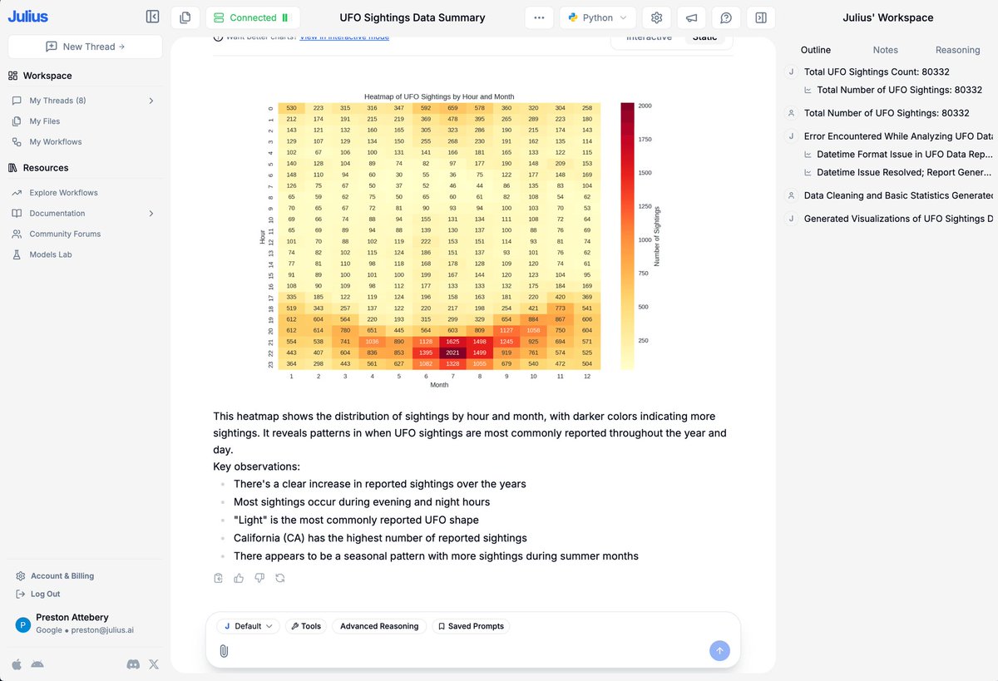The height and width of the screenshot is (681, 998).
Task: Open the settings gear in header
Action: [657, 17]
